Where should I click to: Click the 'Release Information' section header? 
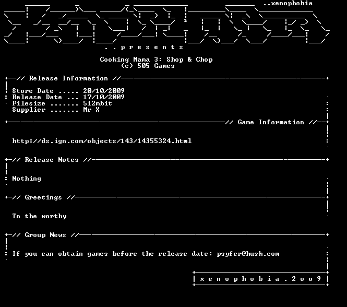point(68,78)
